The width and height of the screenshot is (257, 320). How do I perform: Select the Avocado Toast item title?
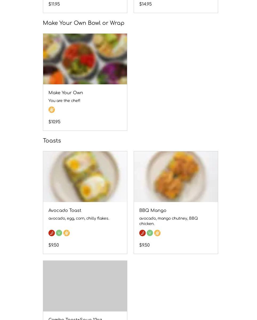click(65, 211)
